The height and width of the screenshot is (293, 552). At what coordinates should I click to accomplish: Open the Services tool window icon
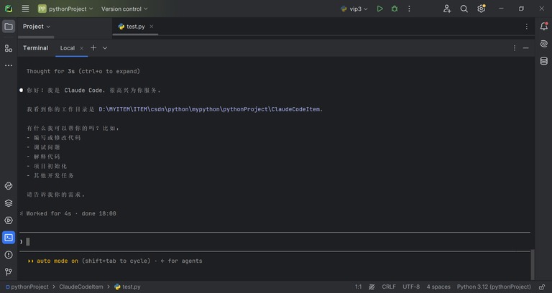click(9, 220)
